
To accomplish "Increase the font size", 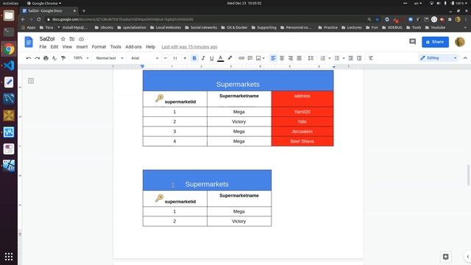I will pos(185,58).
